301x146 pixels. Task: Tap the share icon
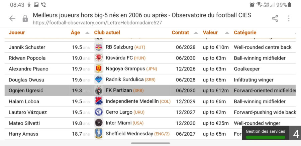275,19
